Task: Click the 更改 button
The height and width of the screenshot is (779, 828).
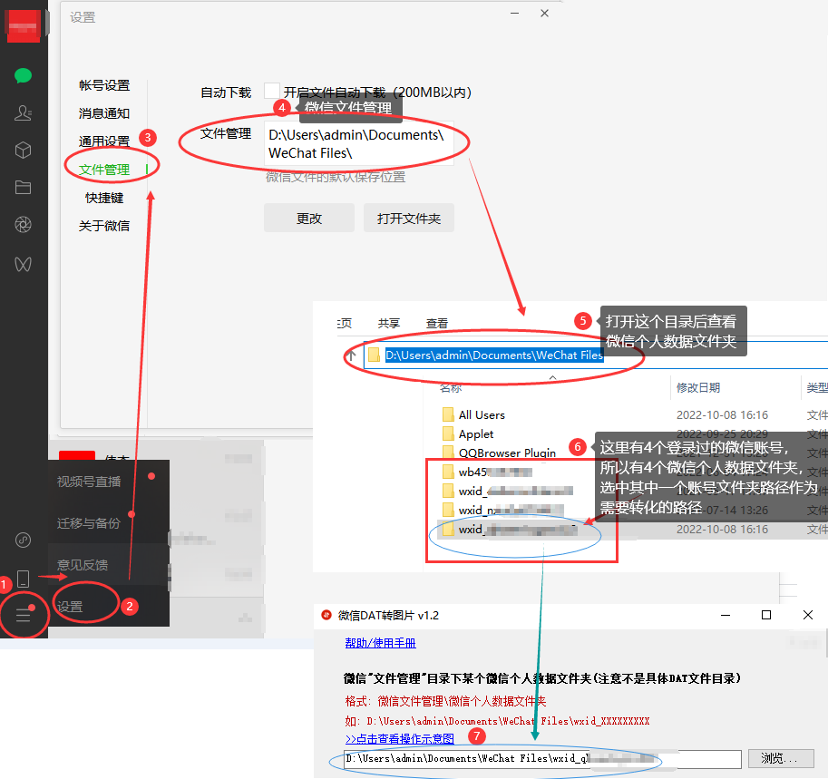Action: pyautogui.click(x=309, y=218)
